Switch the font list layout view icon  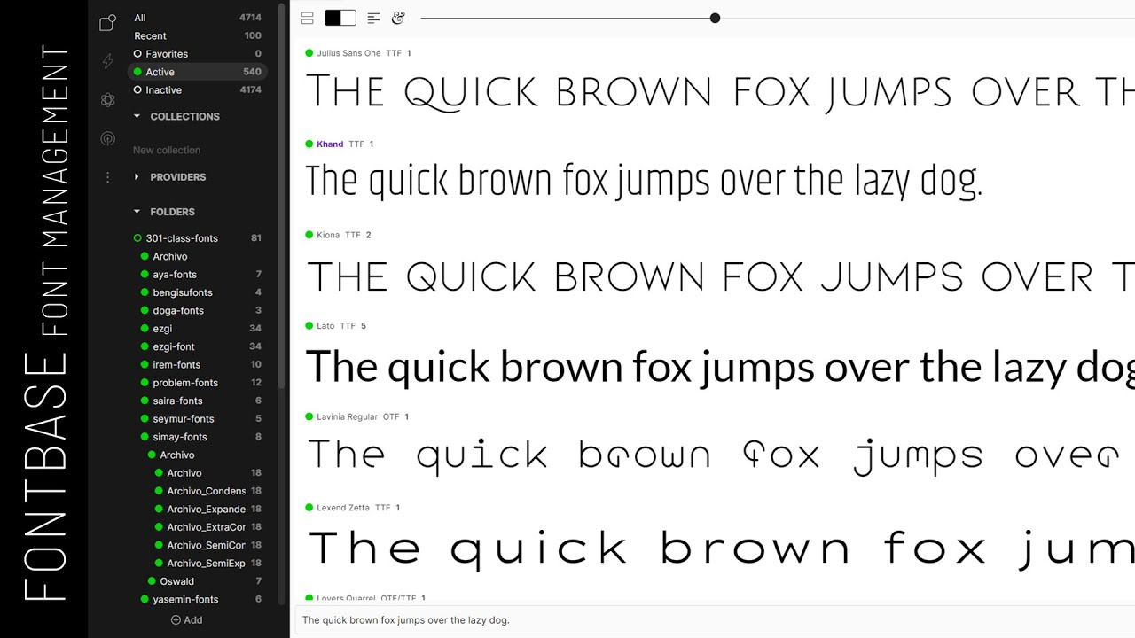pos(308,18)
